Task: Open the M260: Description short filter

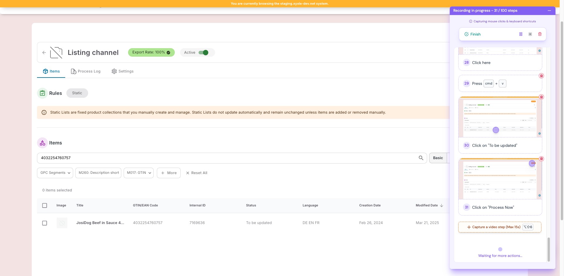Action: 98,173
